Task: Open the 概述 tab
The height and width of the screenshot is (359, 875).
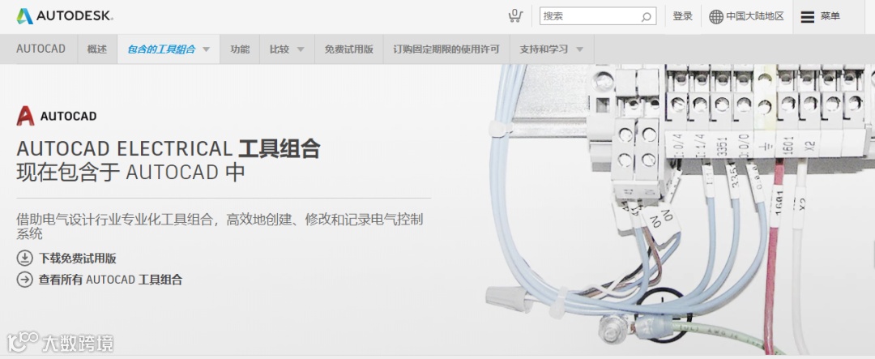Action: tap(96, 49)
